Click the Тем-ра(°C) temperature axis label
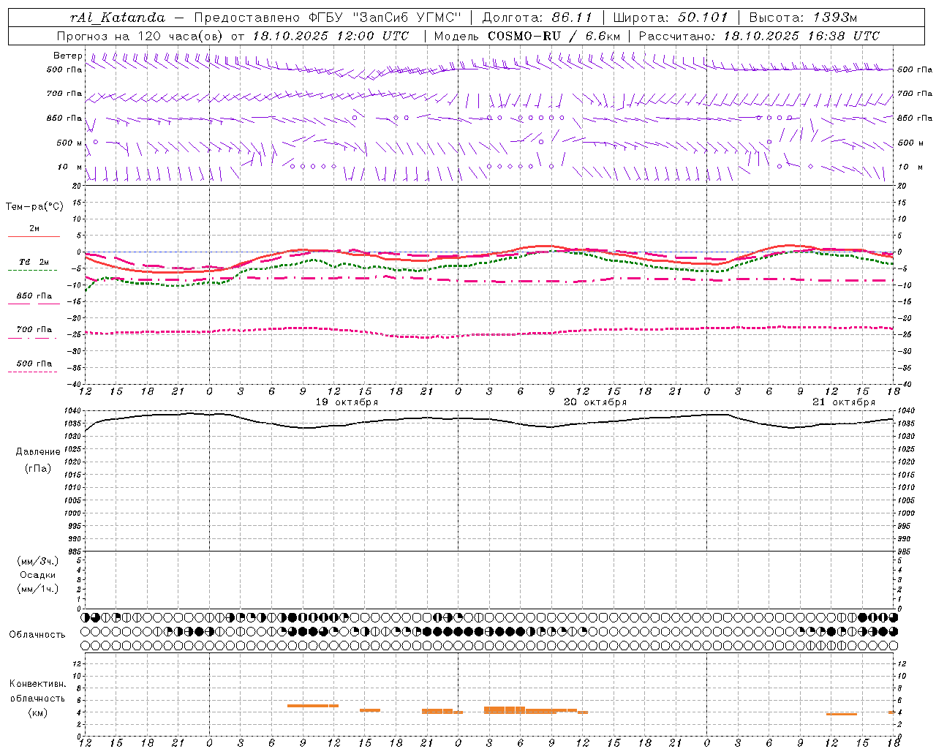Screen dimensions: 936x749 pos(34,207)
